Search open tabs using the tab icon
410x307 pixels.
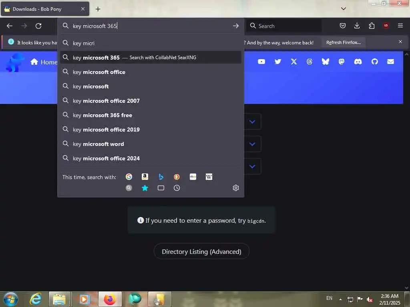tap(161, 188)
